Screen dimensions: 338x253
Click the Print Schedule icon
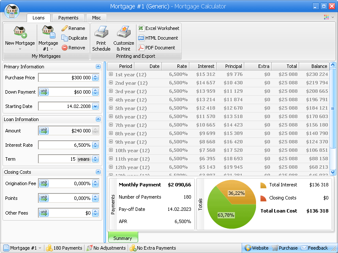(x=101, y=32)
